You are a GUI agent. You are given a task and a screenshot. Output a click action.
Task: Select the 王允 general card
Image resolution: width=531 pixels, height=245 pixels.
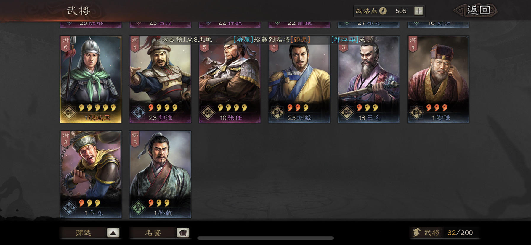[x=369, y=79]
